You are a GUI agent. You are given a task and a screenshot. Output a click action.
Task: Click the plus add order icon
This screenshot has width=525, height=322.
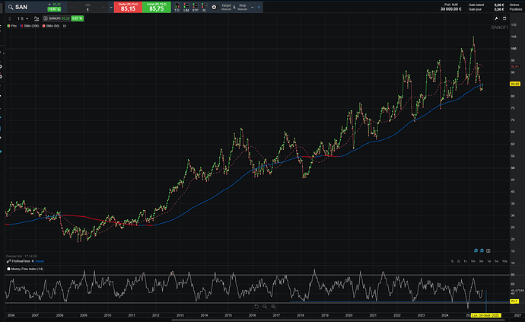click(215, 8)
